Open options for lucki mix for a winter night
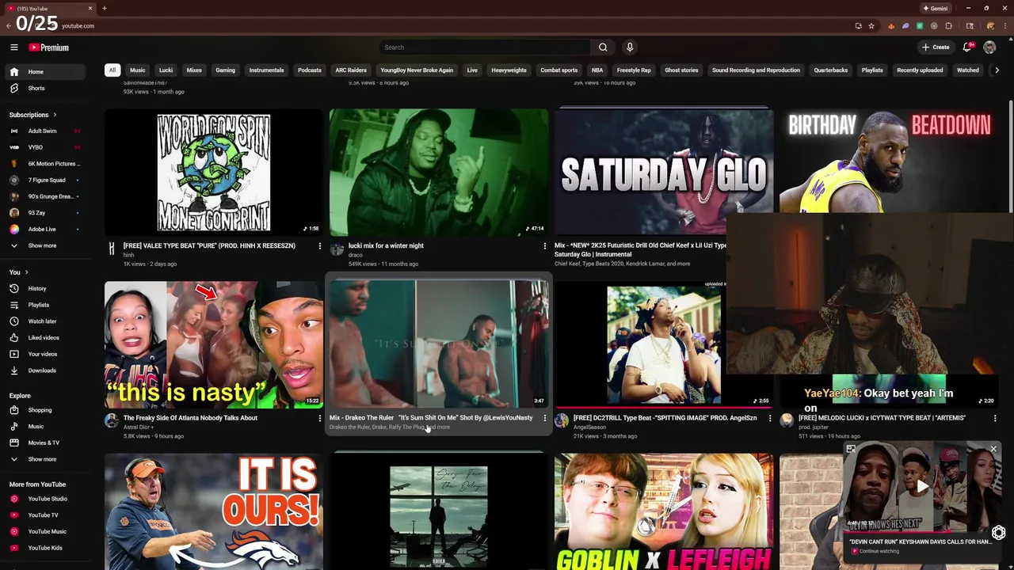Image resolution: width=1014 pixels, height=570 pixels. 544,246
